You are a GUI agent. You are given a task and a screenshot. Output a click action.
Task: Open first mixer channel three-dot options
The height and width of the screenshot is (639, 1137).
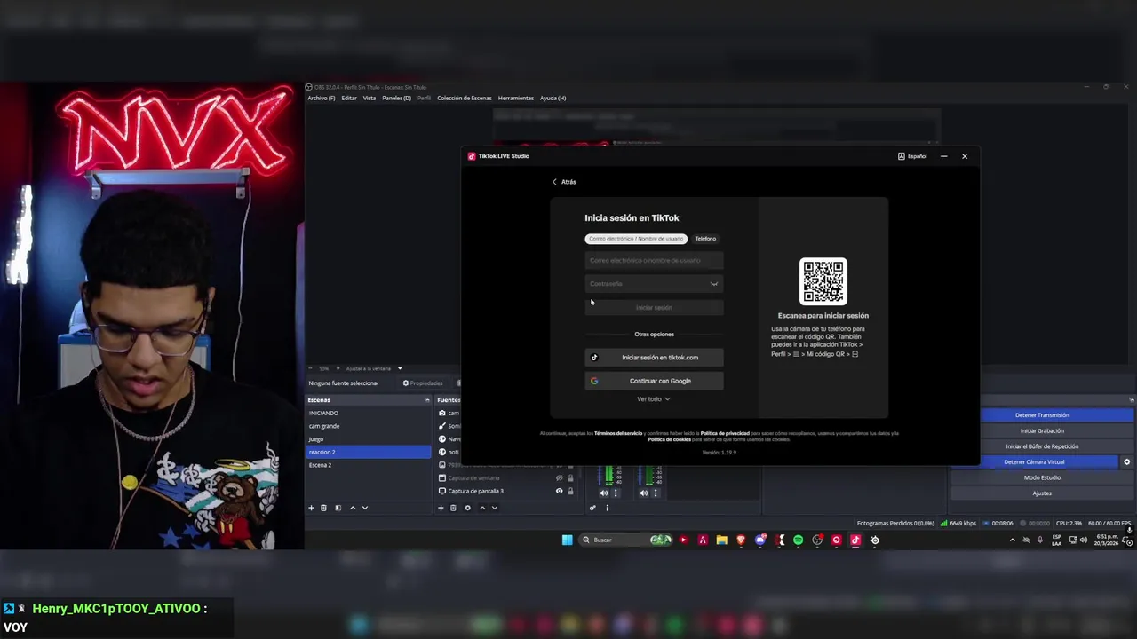click(616, 493)
